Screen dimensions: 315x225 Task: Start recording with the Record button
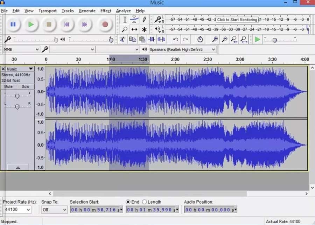(105, 24)
